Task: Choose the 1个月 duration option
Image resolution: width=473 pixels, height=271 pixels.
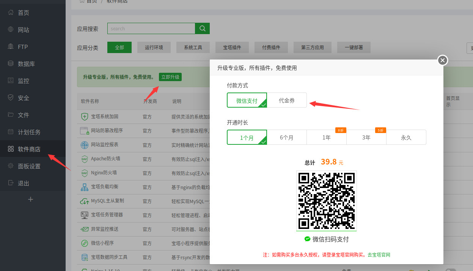Action: 247,138
